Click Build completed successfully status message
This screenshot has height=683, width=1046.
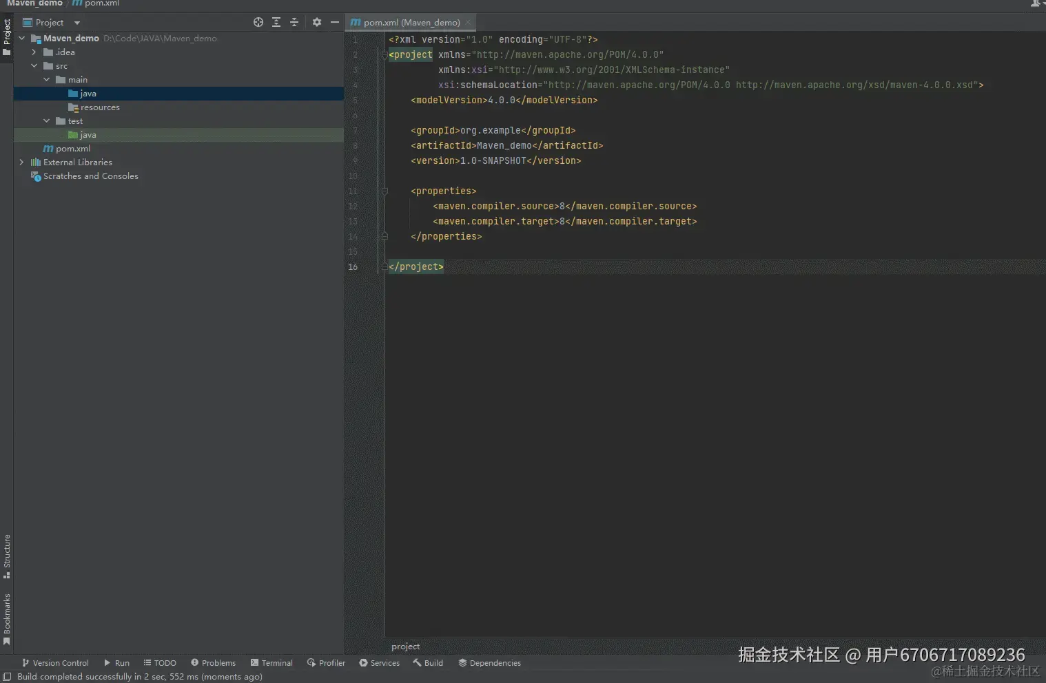[x=139, y=677]
